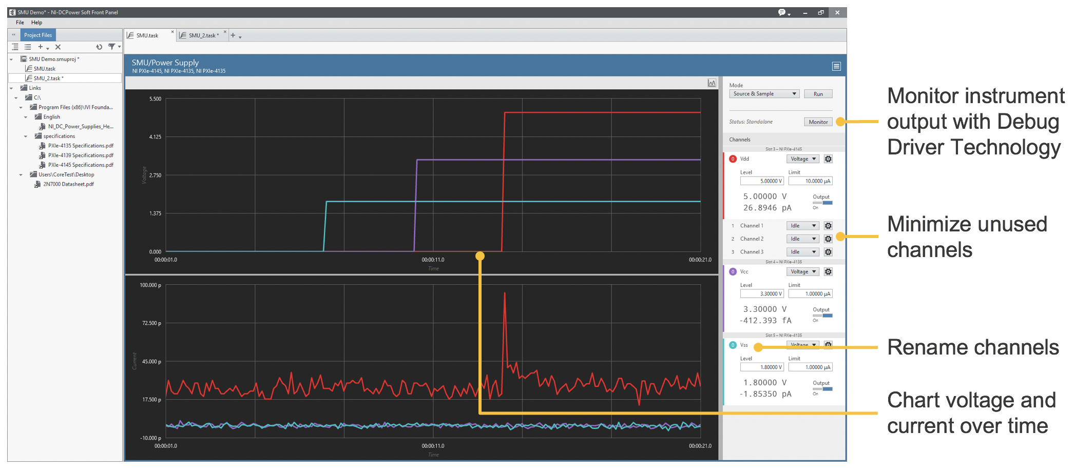Click the refresh icon in Project Files toolbar

pos(99,47)
